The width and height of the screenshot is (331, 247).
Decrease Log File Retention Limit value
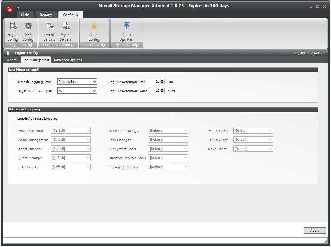(x=162, y=83)
